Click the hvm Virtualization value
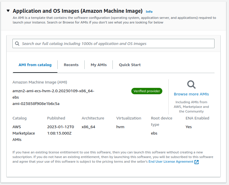Screen dimensions: 229x185 [x=120, y=127]
